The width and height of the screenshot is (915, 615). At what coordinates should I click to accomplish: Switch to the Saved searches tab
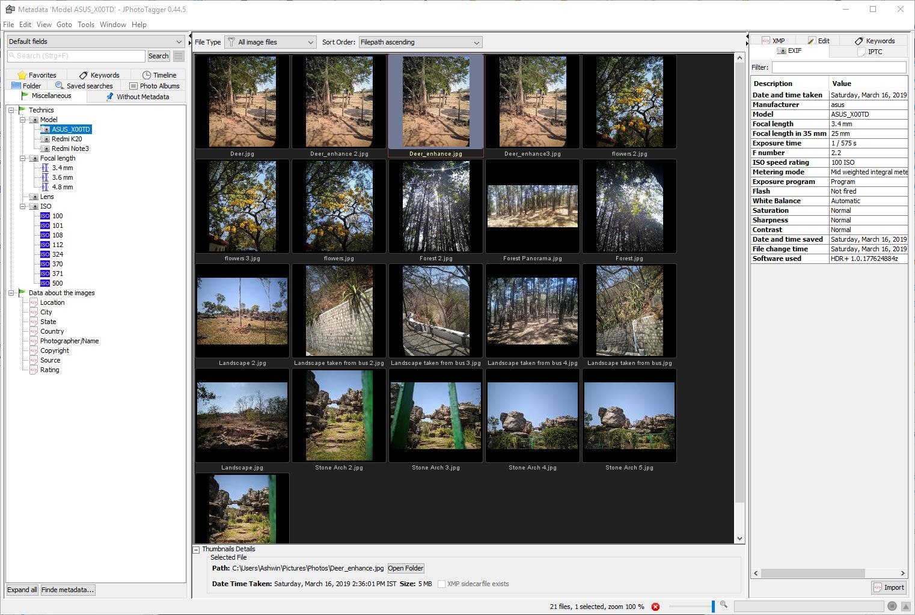point(84,86)
